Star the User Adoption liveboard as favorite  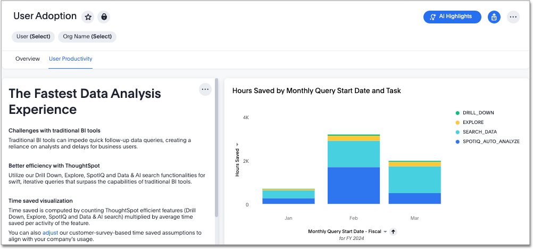pyautogui.click(x=88, y=17)
